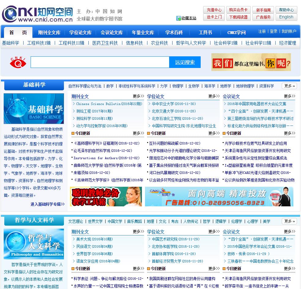Open the 帮助中心 button
The width and height of the screenshot is (301, 289).
[286, 10]
